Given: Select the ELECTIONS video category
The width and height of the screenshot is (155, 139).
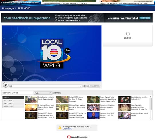Looking at the screenshot, I should click(13, 106).
